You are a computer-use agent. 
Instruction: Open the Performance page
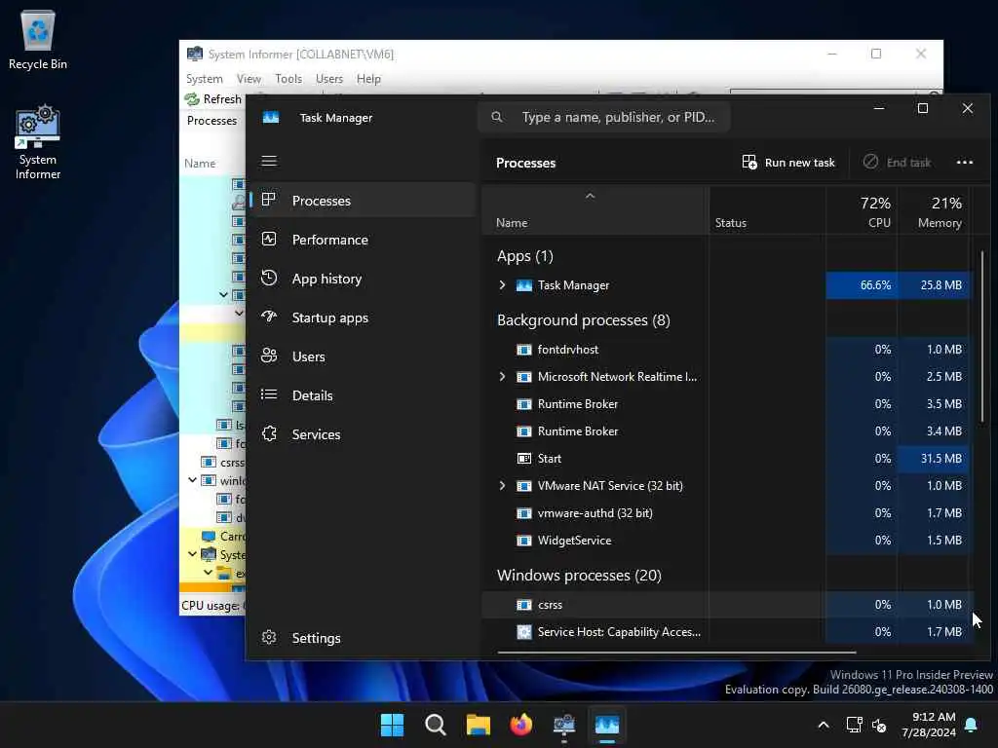[362, 240]
